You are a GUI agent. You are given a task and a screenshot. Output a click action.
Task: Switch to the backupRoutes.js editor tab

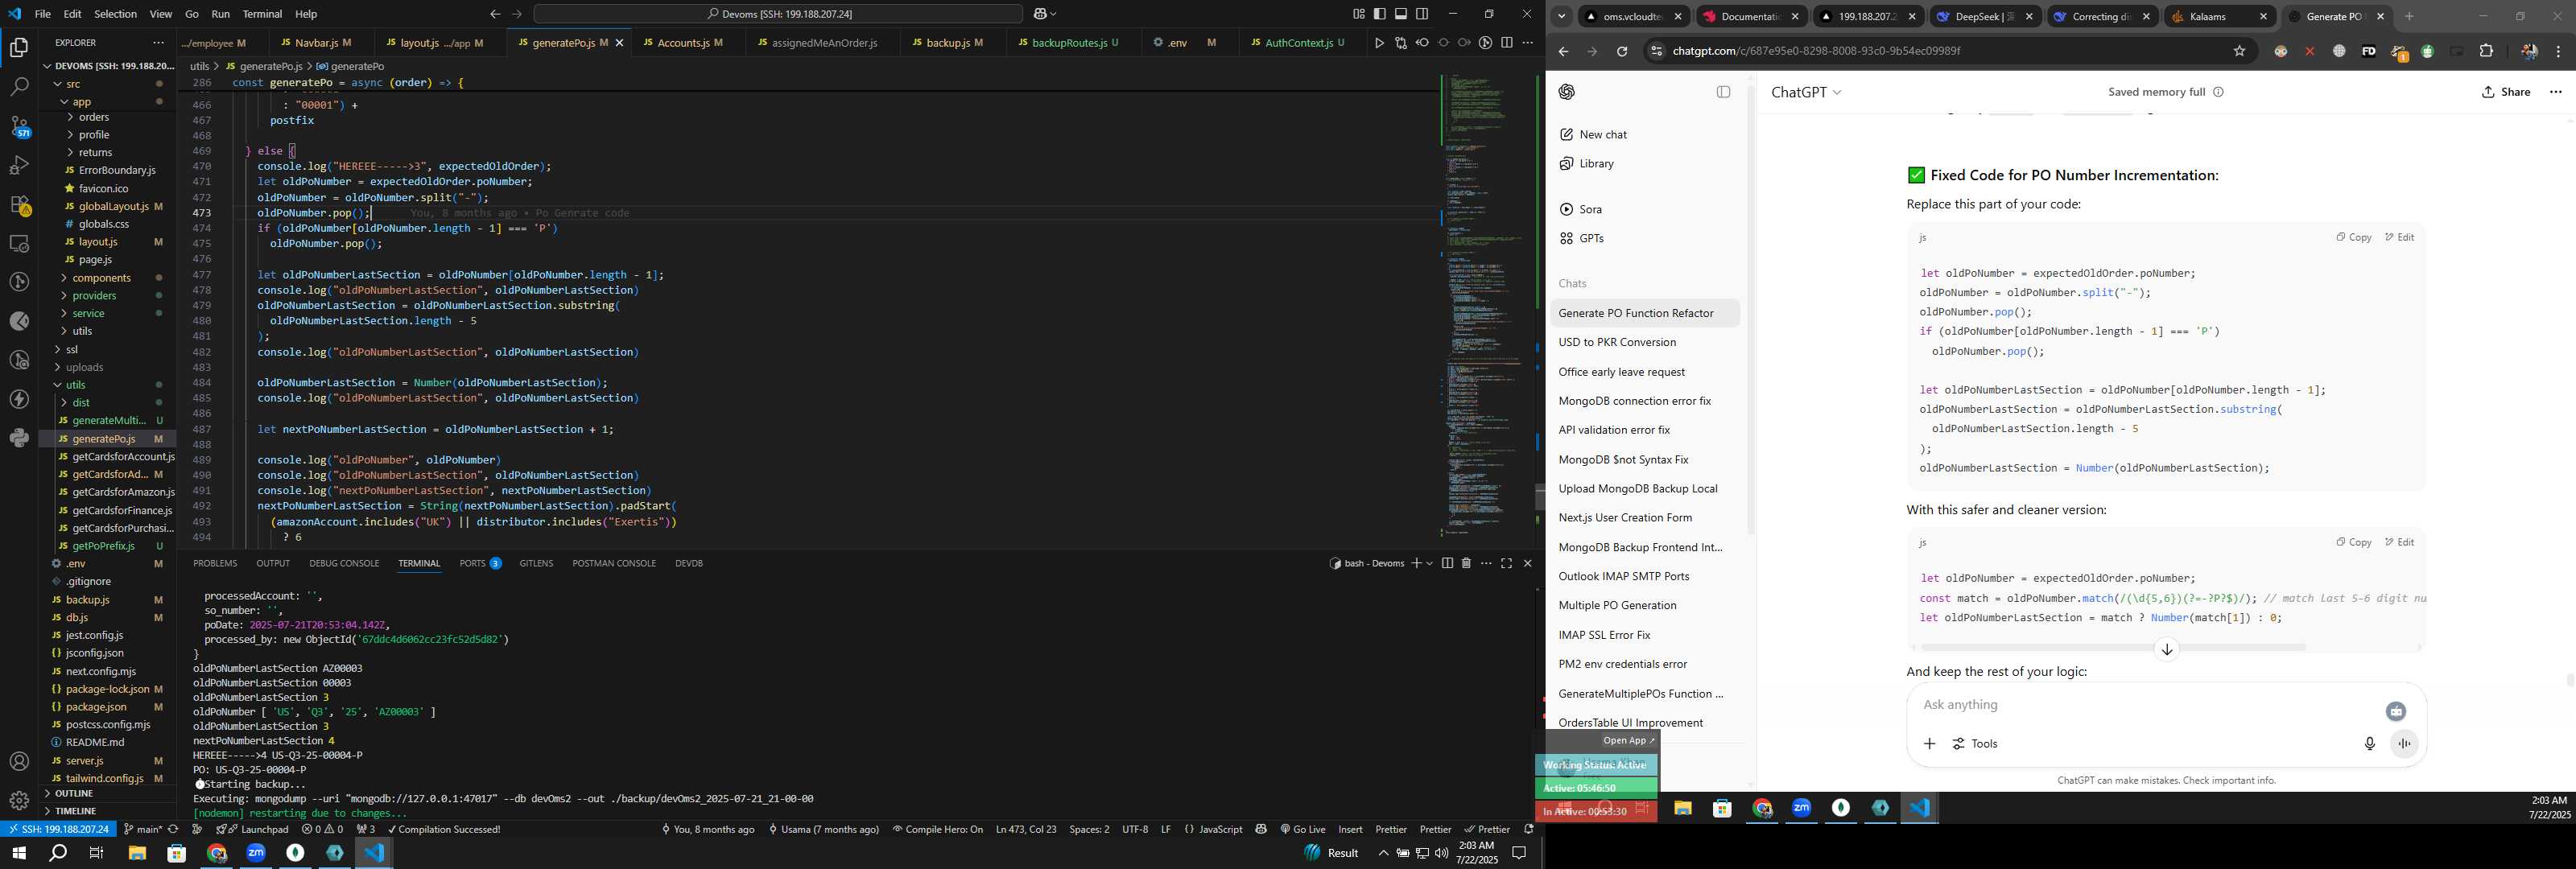[x=1075, y=43]
